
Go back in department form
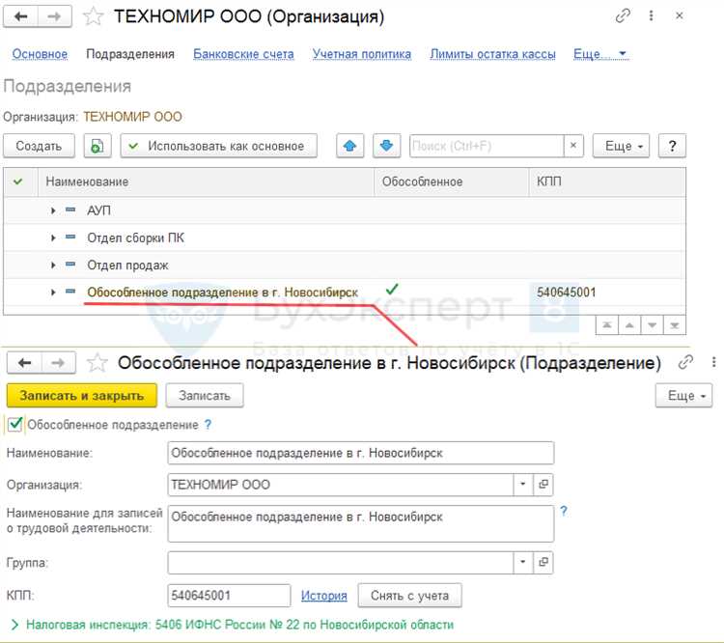(24, 363)
